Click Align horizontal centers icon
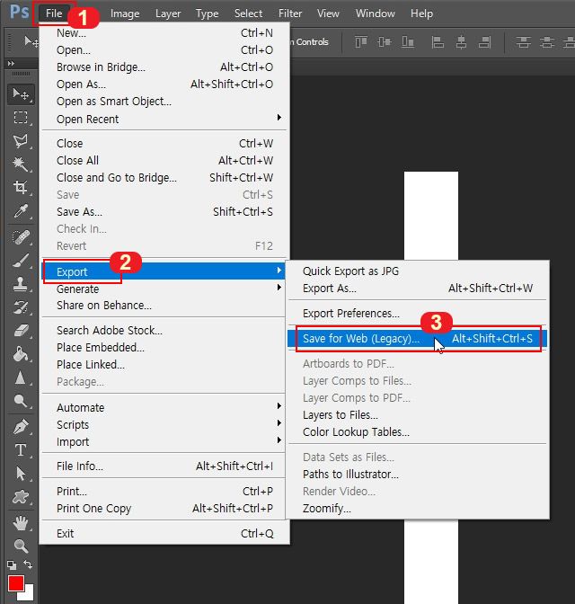The height and width of the screenshot is (604, 575). 461,41
